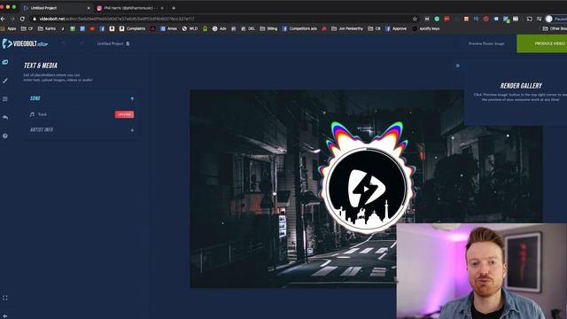Open a new browser tab
The height and width of the screenshot is (319, 567).
click(174, 8)
